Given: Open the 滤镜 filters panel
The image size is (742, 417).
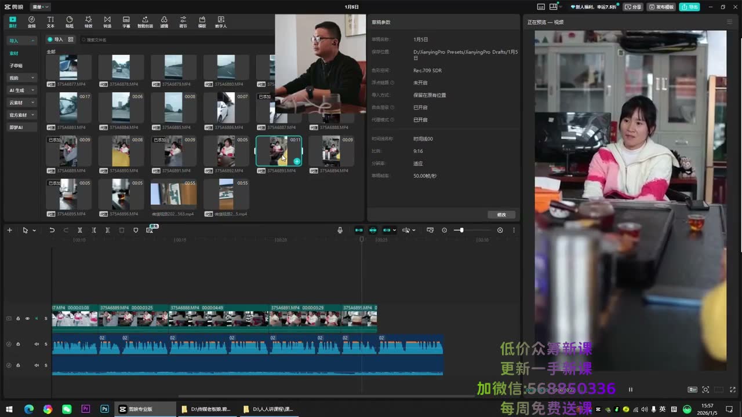Looking at the screenshot, I should (164, 22).
